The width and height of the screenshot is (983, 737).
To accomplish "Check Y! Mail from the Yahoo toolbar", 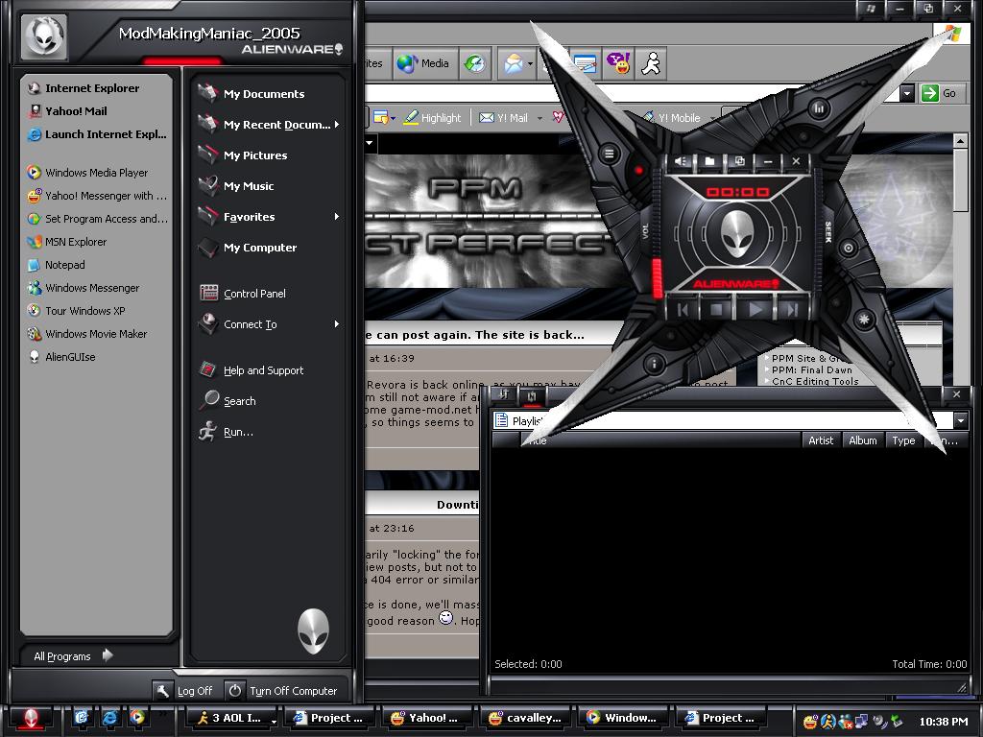I will click(x=510, y=117).
